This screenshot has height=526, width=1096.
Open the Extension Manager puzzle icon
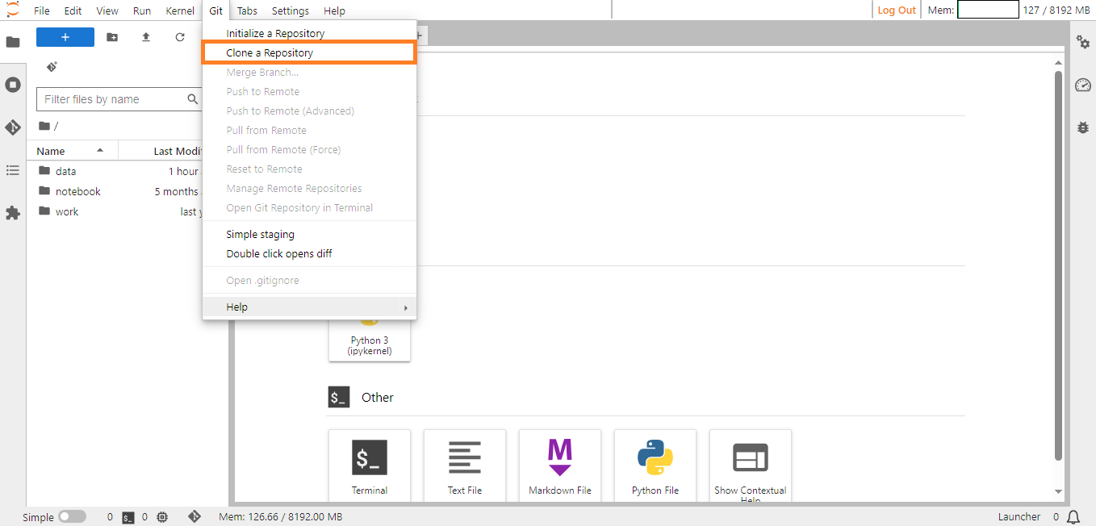(x=13, y=213)
